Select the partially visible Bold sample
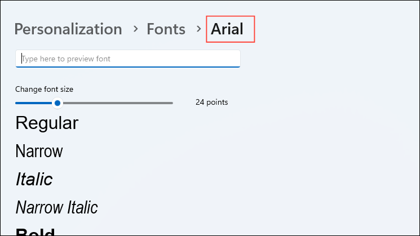420x236 pixels. [x=35, y=231]
